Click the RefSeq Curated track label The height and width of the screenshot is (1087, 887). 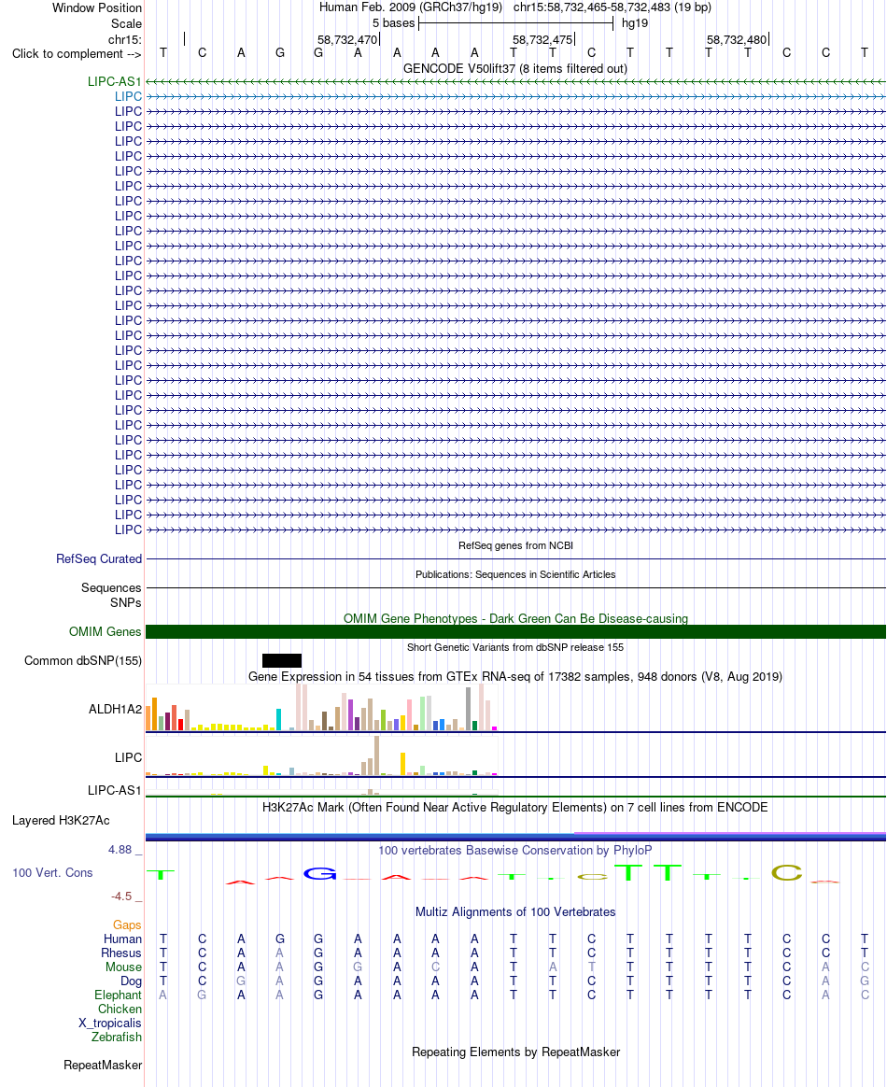[x=99, y=558]
